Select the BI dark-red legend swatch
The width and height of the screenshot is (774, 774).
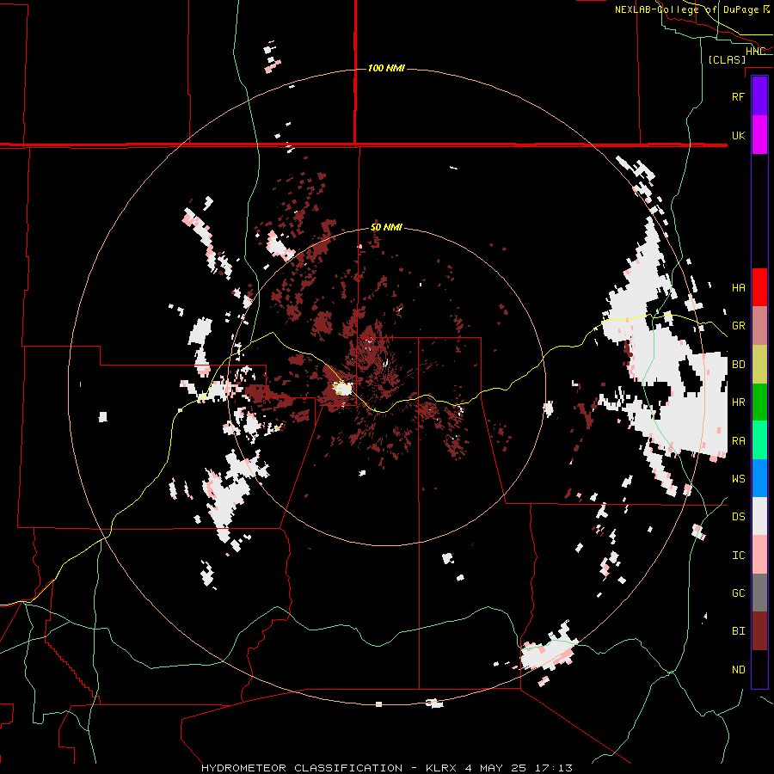759,631
